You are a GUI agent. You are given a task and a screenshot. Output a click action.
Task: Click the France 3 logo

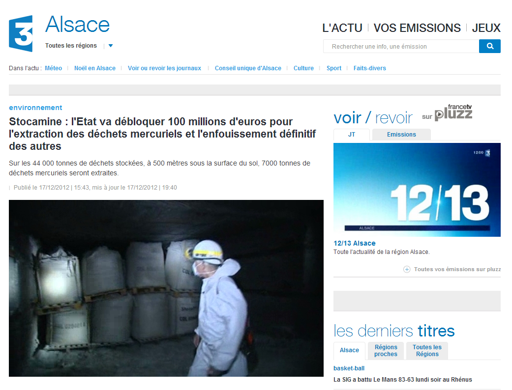pyautogui.click(x=21, y=33)
